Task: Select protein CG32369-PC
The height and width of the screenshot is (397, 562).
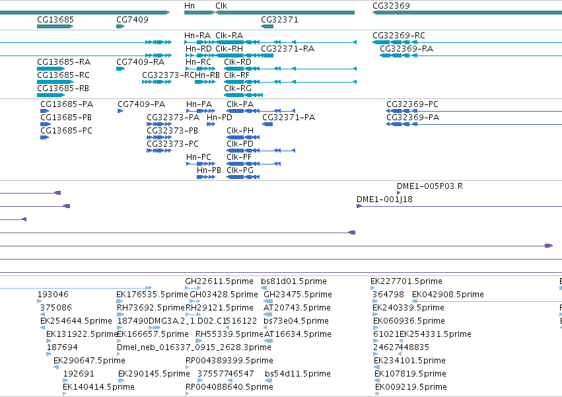Action: pyautogui.click(x=412, y=104)
